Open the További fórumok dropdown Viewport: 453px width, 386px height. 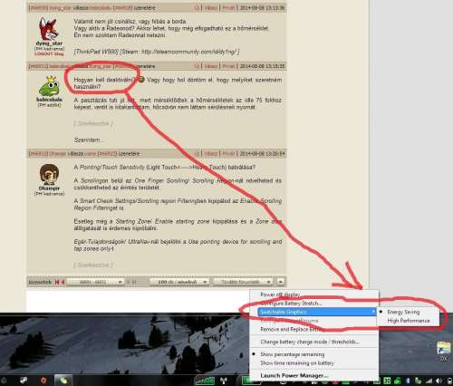(x=243, y=282)
